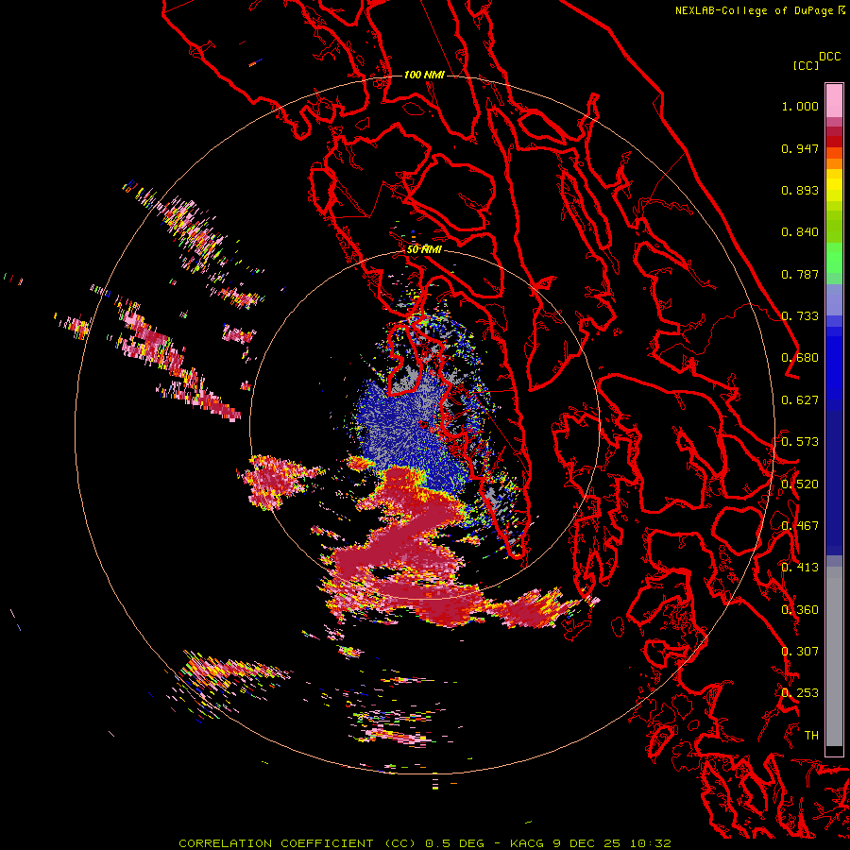Click the TH threshold label

click(811, 736)
